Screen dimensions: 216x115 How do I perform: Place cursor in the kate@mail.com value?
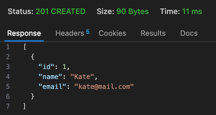104,86
